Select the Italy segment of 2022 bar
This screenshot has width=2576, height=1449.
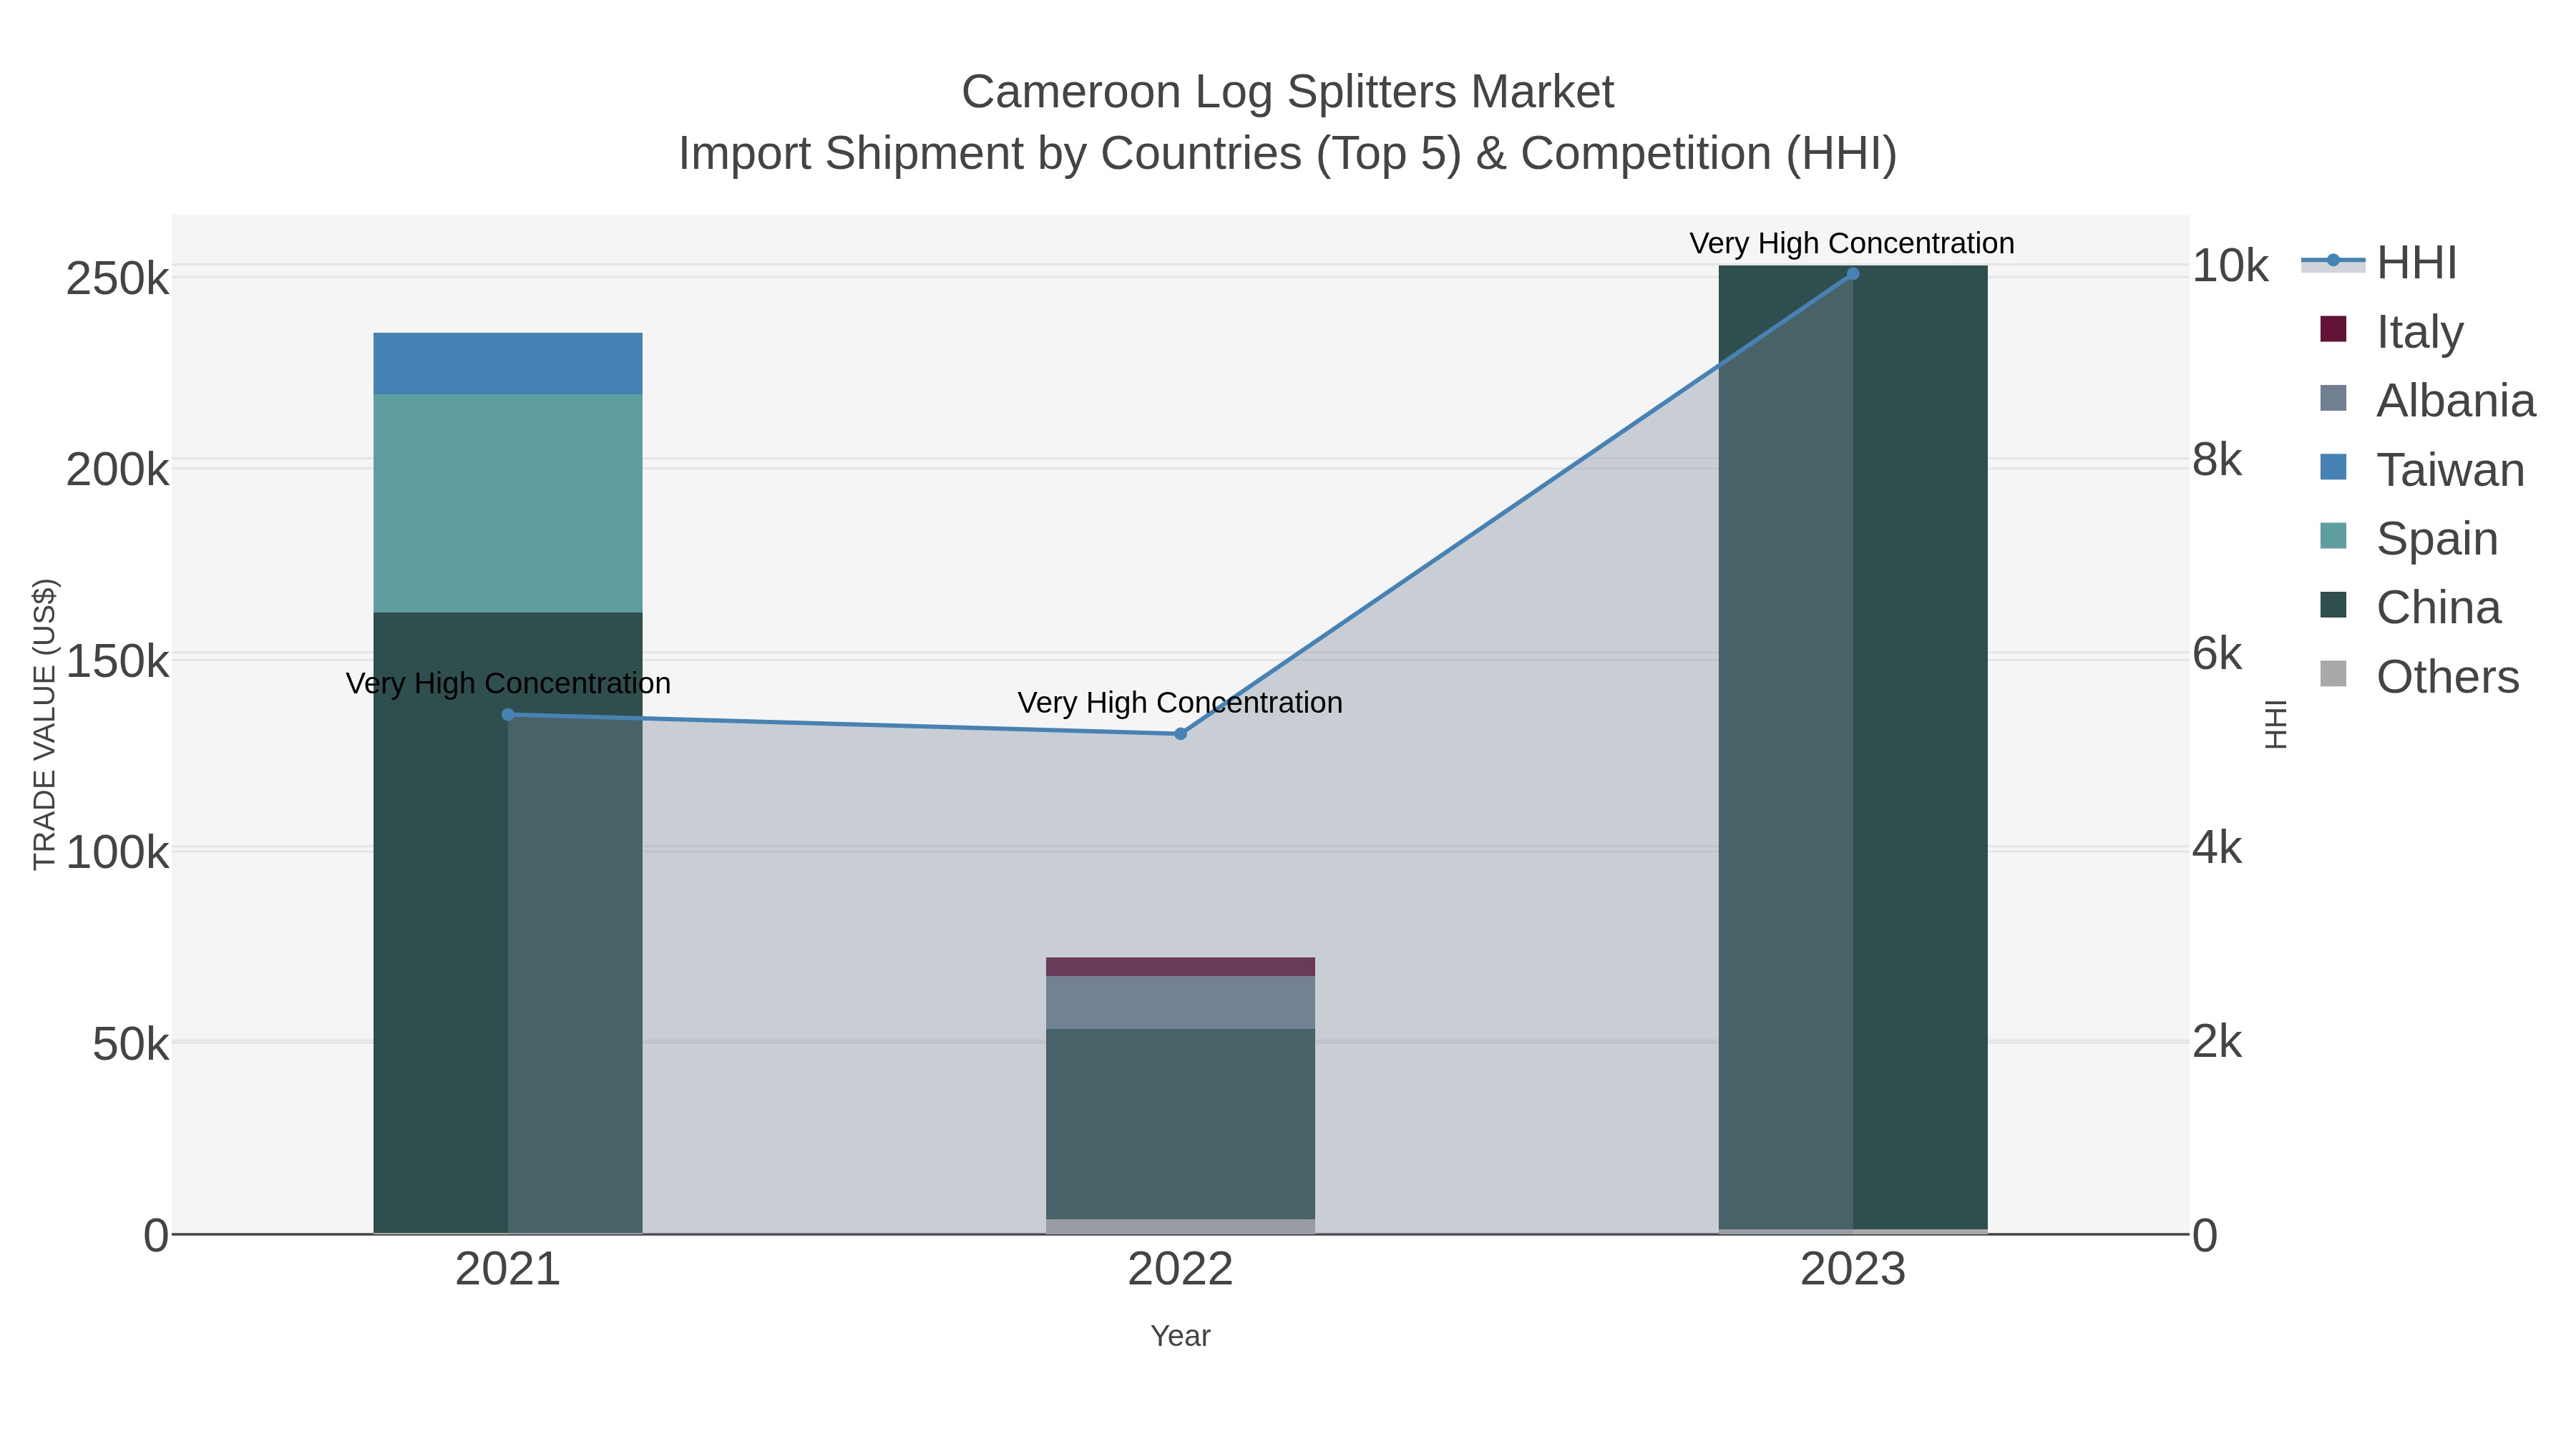pyautogui.click(x=1180, y=967)
